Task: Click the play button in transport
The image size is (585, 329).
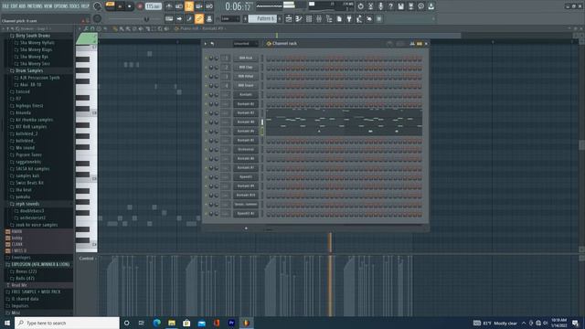Action: click(x=120, y=6)
